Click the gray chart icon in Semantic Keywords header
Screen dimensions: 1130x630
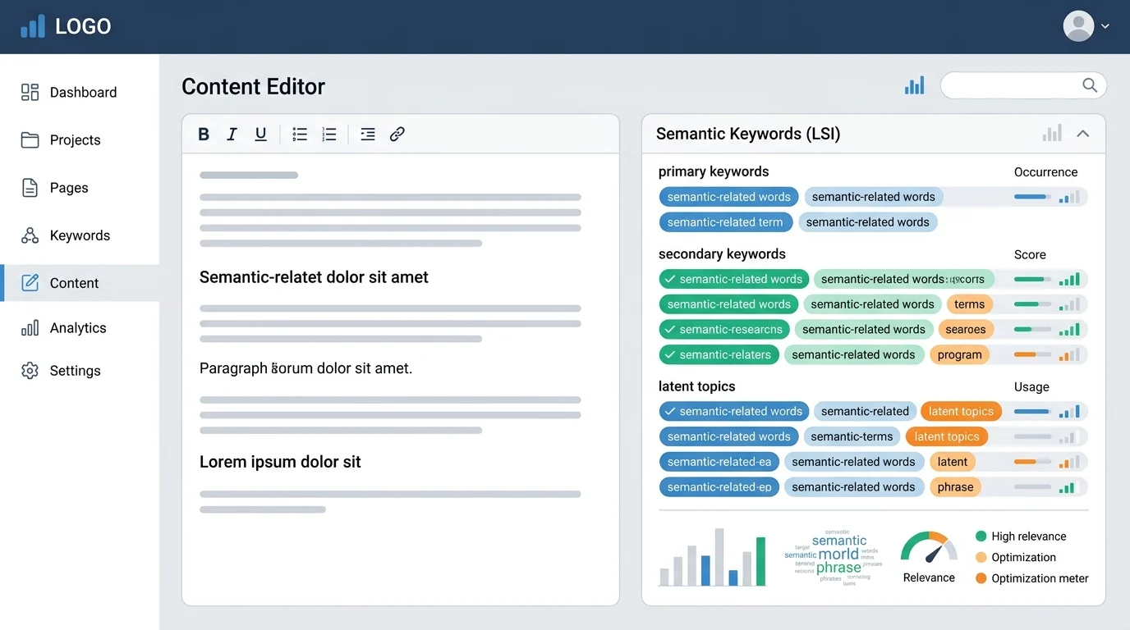1052,133
